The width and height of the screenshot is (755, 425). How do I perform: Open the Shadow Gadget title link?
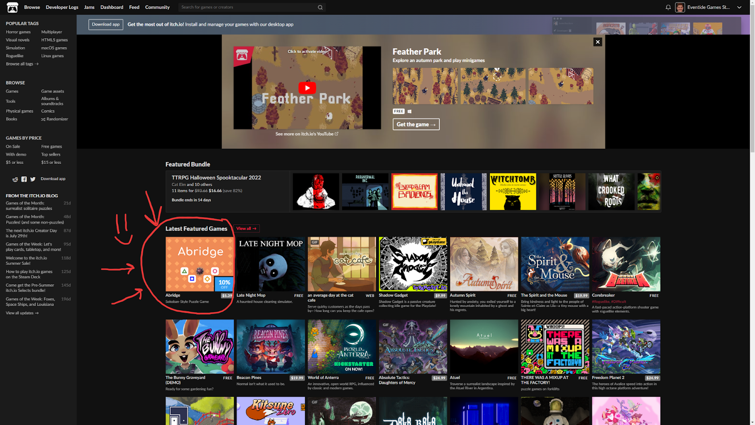393,295
